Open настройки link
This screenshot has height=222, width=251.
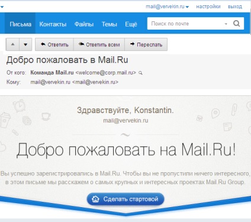pos(208,7)
